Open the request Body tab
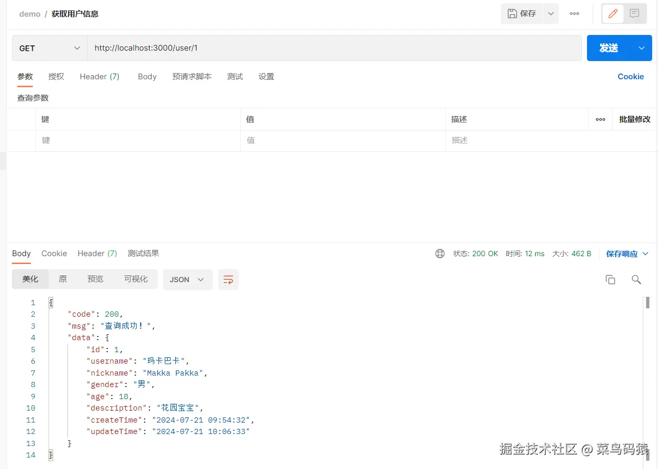The height and width of the screenshot is (469, 661). click(147, 77)
